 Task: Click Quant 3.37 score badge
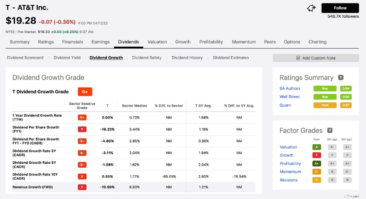click(x=346, y=105)
